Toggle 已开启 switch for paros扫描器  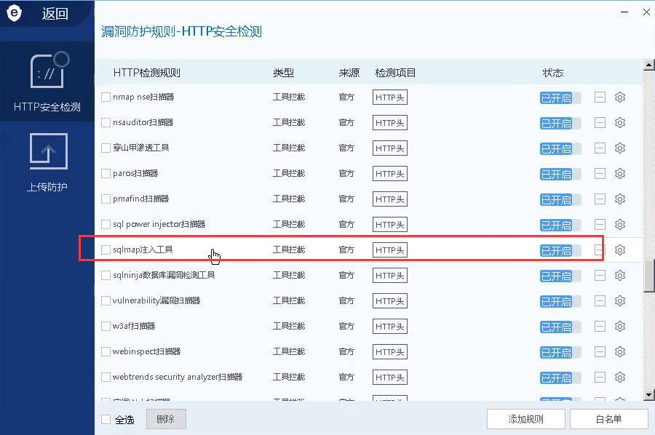[x=560, y=174]
